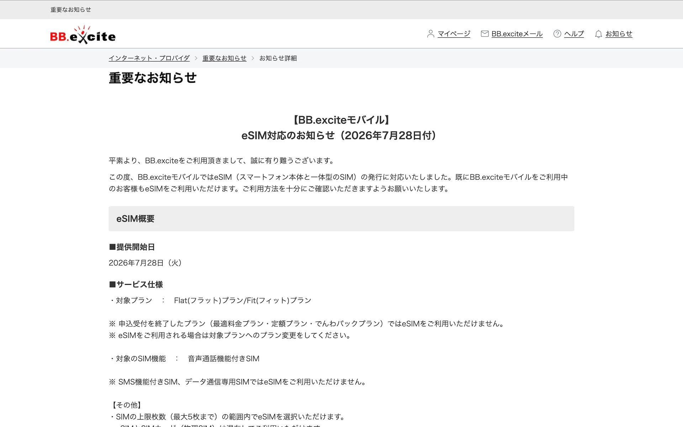
Task: Click お知らせ詳細 breadcrumb text
Action: coord(278,58)
